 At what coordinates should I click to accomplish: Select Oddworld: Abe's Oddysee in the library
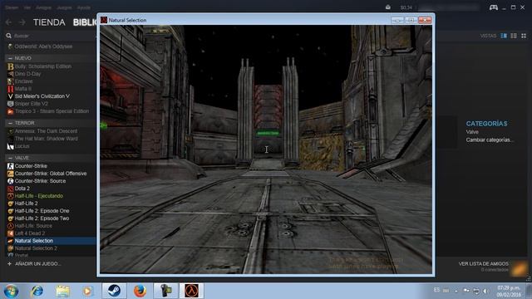point(43,47)
